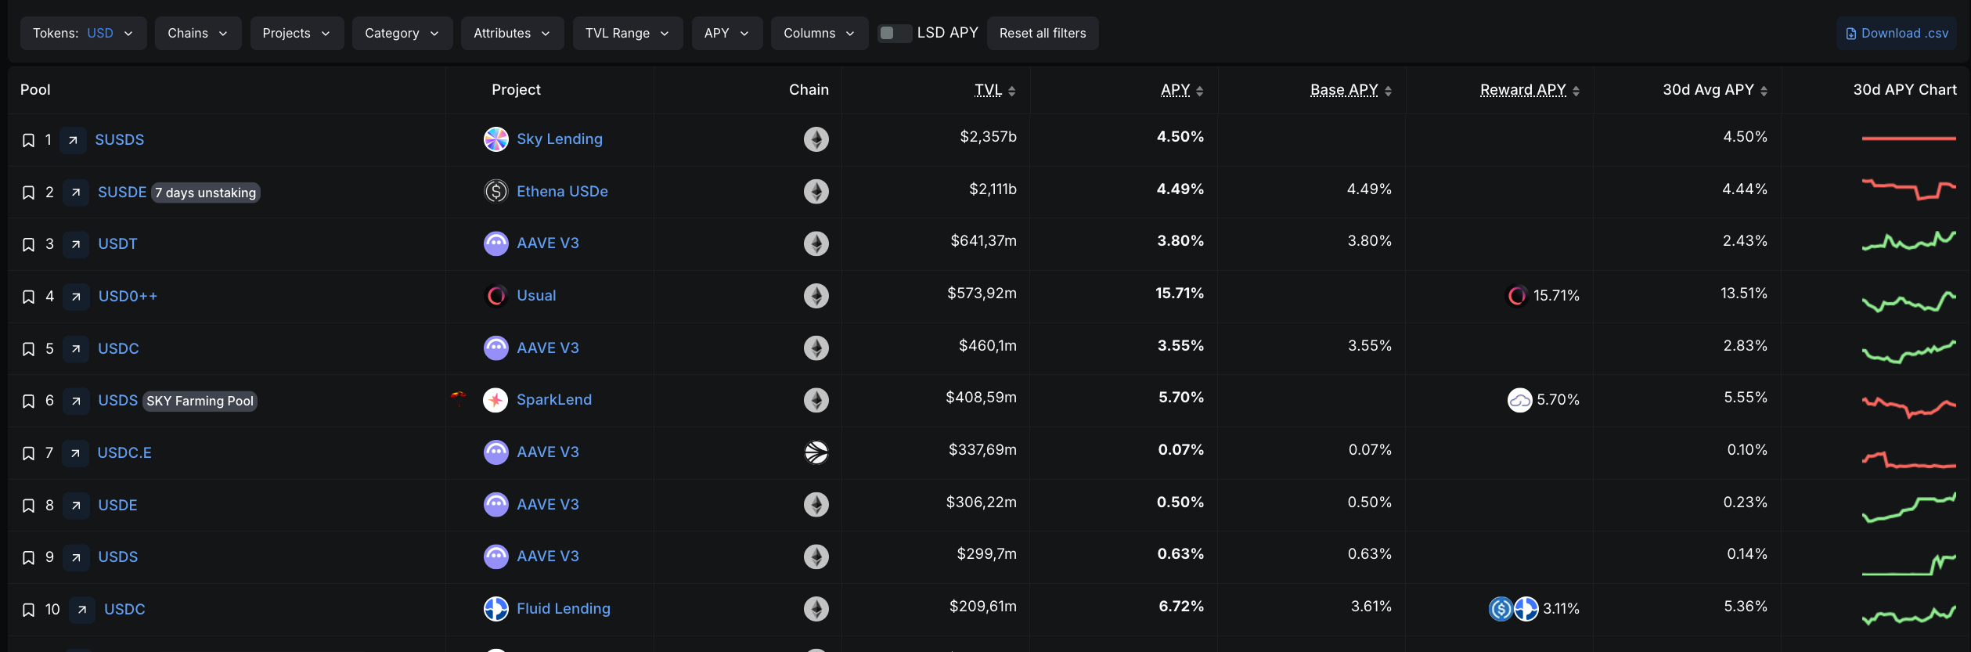Click AAVE V3 logo in USDC.E row
This screenshot has width=1971, height=652.
pyautogui.click(x=496, y=452)
